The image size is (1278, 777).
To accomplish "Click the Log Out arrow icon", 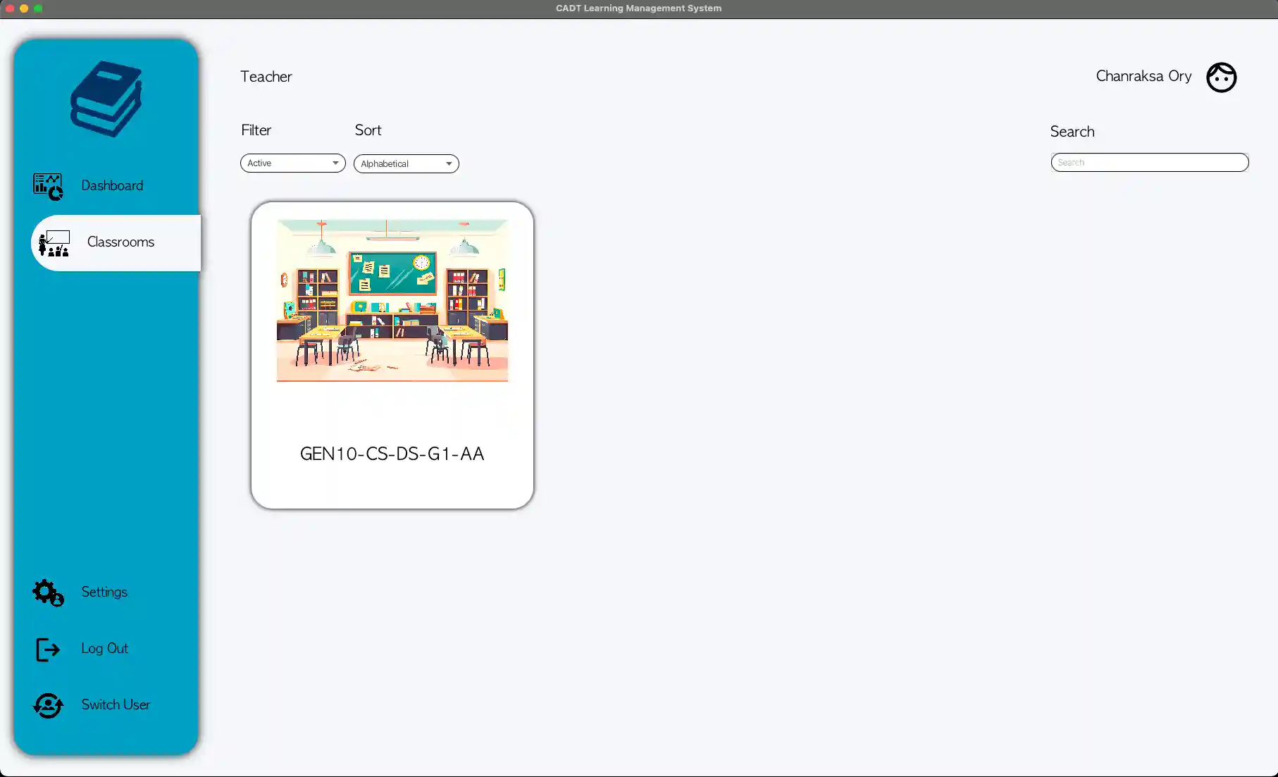I will (x=46, y=649).
